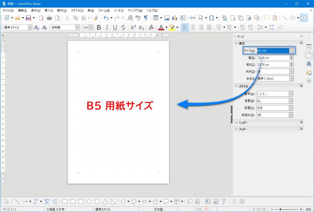Click the Insert special character Omega icon

coord(212,18)
